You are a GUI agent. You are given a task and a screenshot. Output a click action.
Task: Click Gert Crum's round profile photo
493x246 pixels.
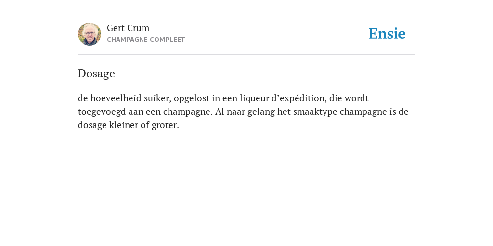click(90, 34)
